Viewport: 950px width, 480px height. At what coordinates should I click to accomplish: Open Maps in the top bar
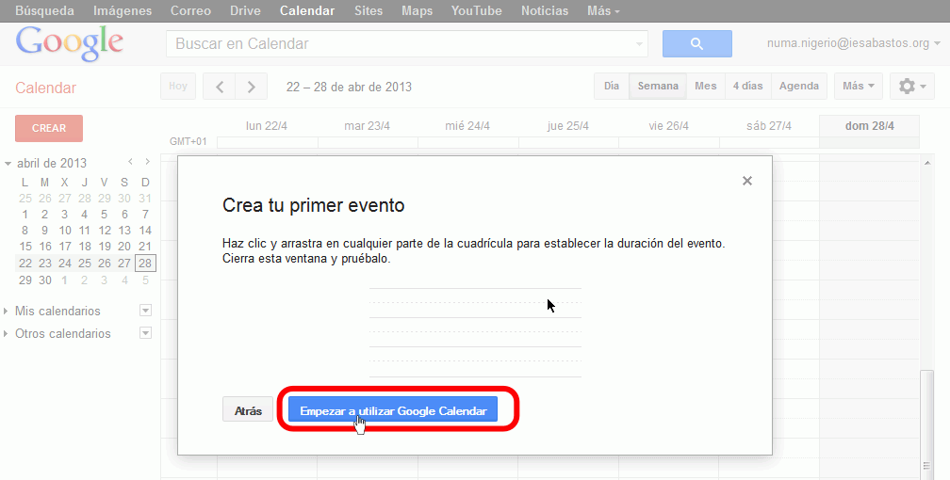coord(417,11)
